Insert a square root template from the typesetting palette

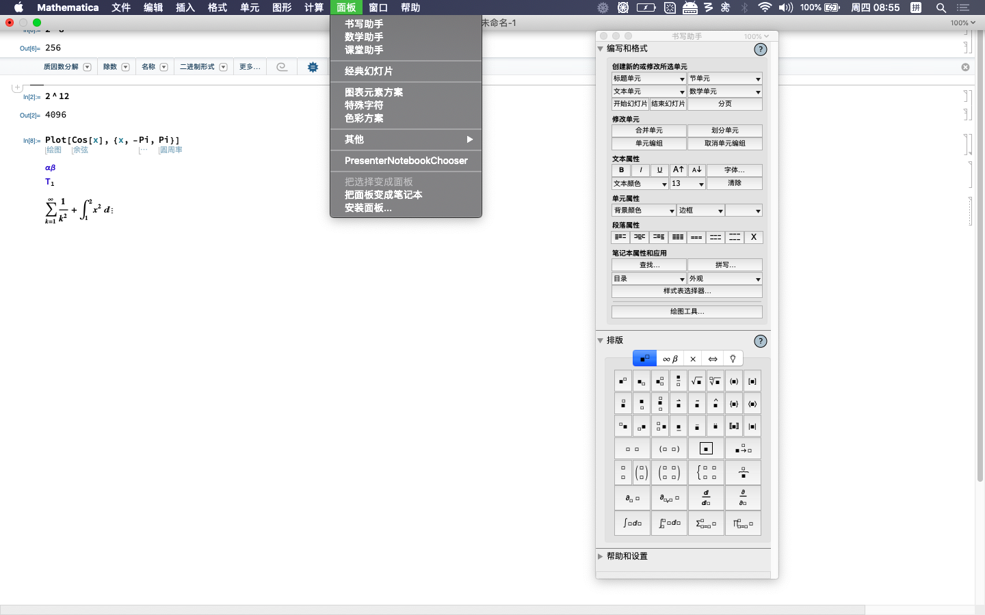click(696, 381)
